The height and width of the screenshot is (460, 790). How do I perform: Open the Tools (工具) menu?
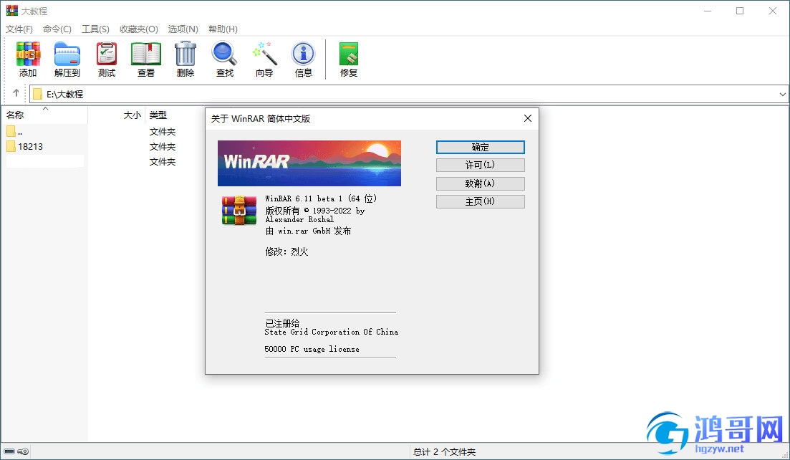[x=95, y=29]
